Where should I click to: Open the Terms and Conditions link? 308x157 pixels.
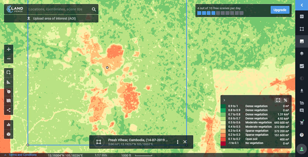[23, 155]
